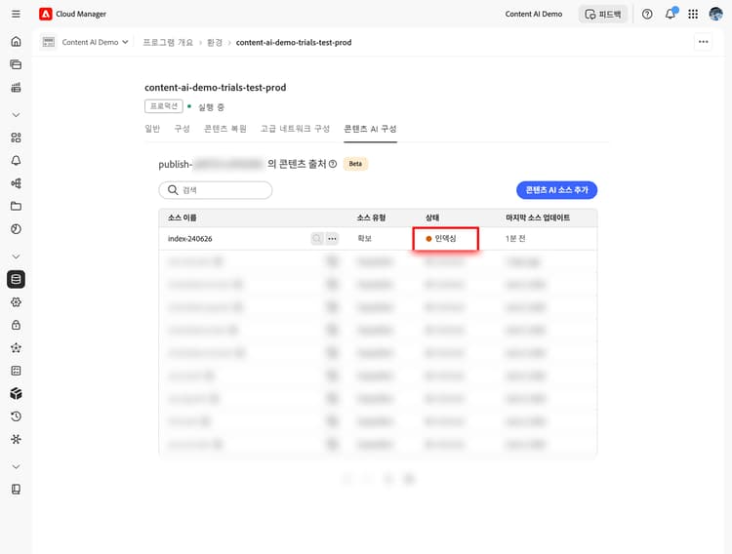Screen dimensions: 732x554
Task: Open the ellipsis menu for index-240626
Action: (x=332, y=239)
